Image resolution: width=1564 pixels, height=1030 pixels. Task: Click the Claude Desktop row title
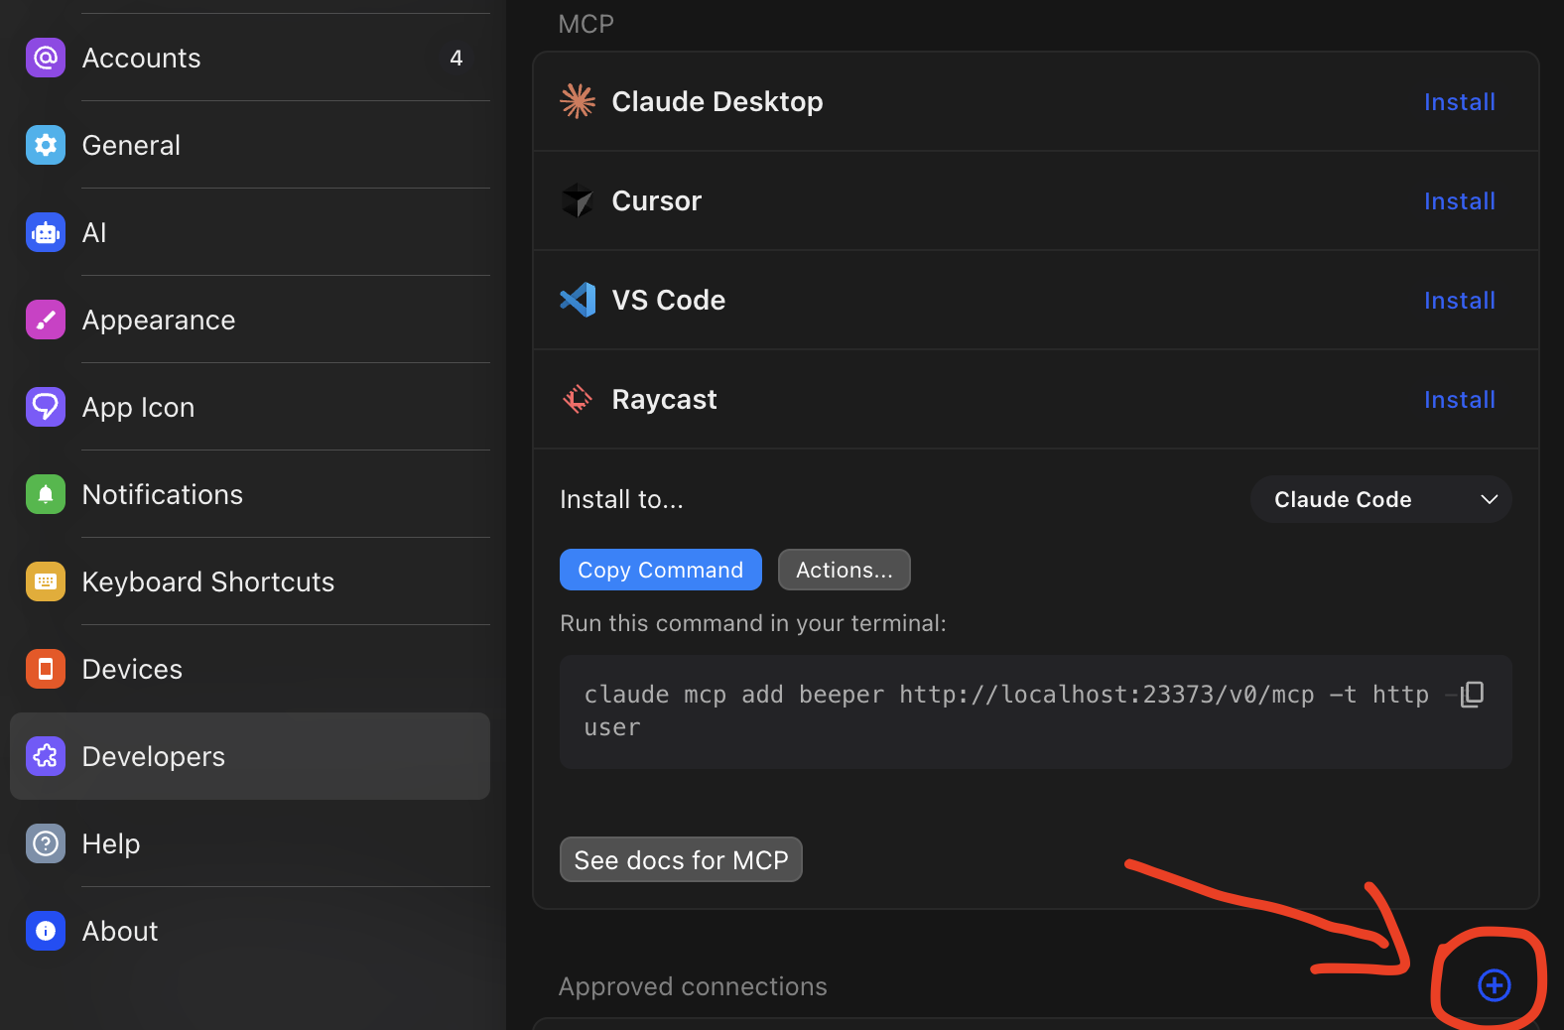[x=717, y=101]
